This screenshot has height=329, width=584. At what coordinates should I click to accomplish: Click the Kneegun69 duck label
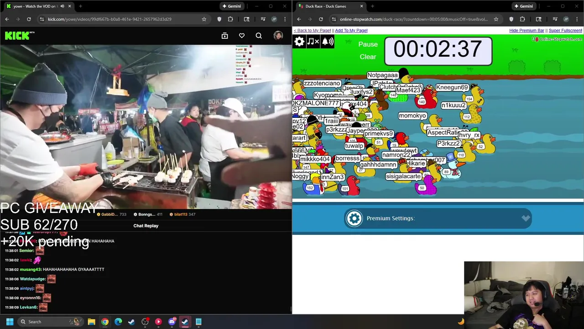[452, 87]
